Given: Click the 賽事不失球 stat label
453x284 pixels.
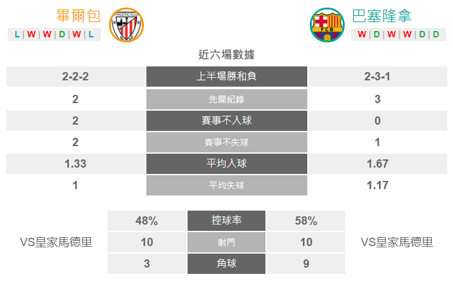Looking at the screenshot, I should [227, 142].
